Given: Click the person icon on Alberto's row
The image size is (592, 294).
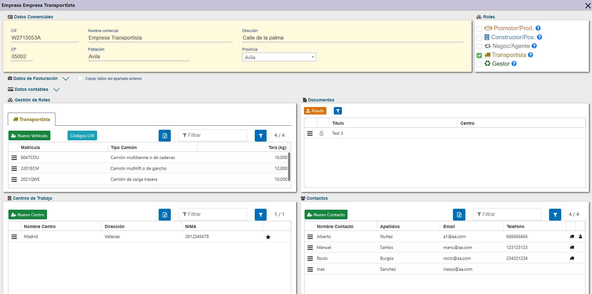Looking at the screenshot, I should point(580,237).
